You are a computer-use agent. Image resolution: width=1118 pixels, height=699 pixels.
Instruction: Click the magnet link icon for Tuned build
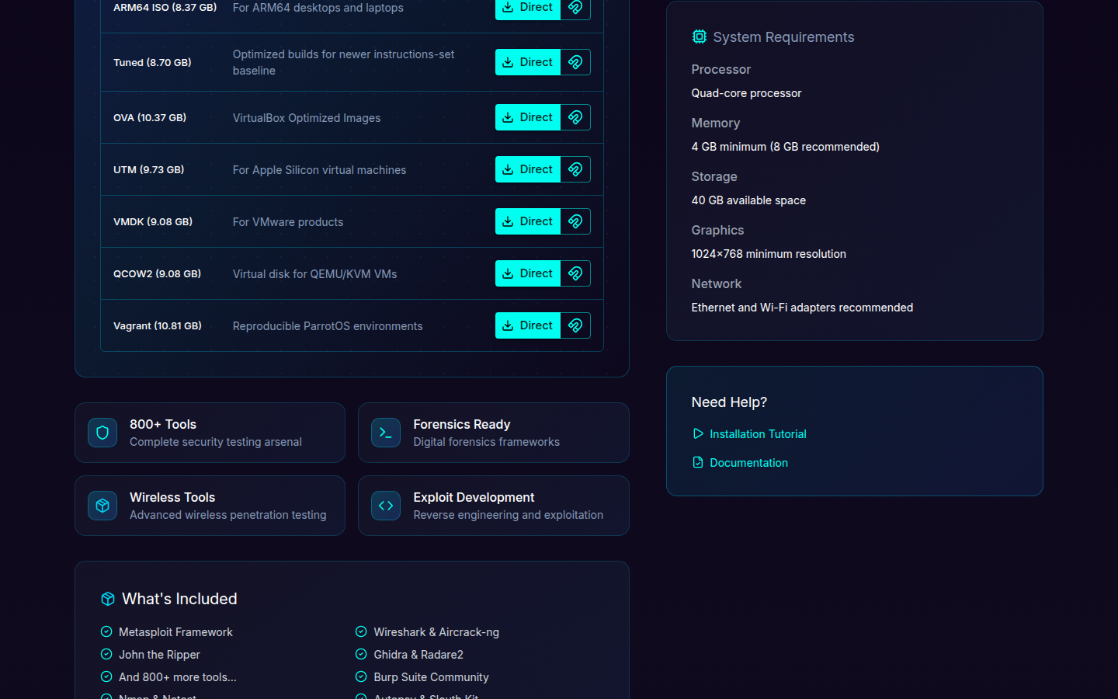pos(575,62)
